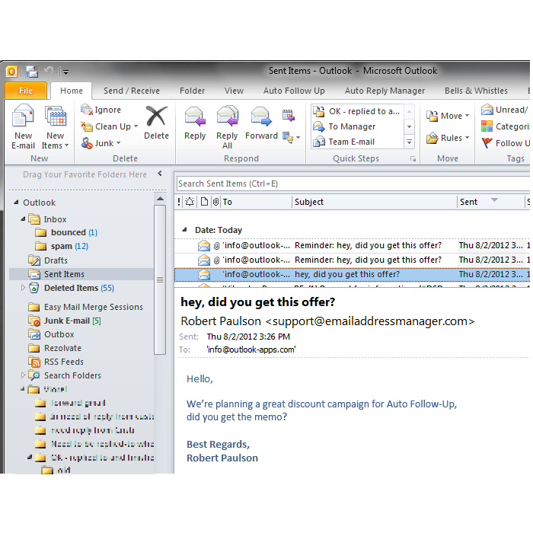This screenshot has width=533, height=533.
Task: Open the New Items icon
Action: point(56,116)
